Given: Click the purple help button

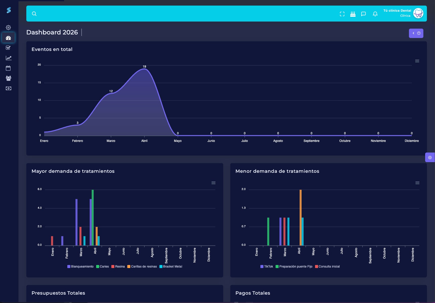Looking at the screenshot, I should [416, 33].
